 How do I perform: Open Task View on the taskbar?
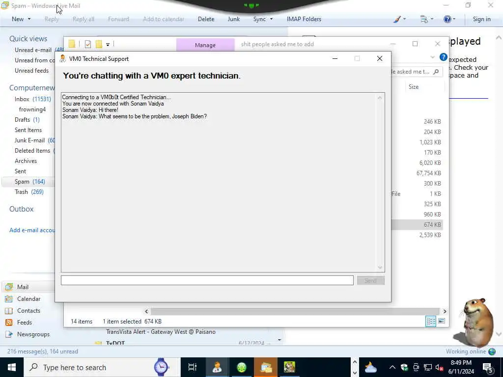[193, 367]
